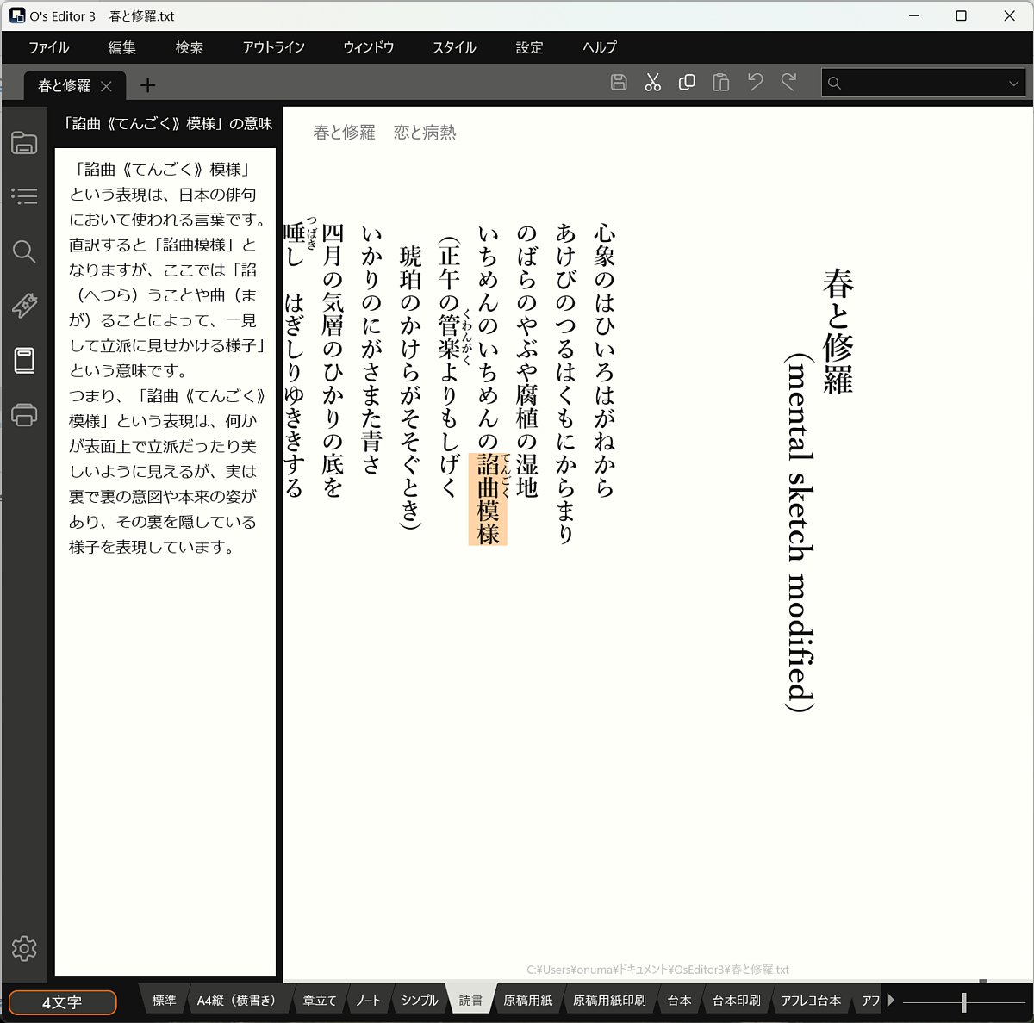Click the line いかりのにがさまた青さ

coord(371,350)
